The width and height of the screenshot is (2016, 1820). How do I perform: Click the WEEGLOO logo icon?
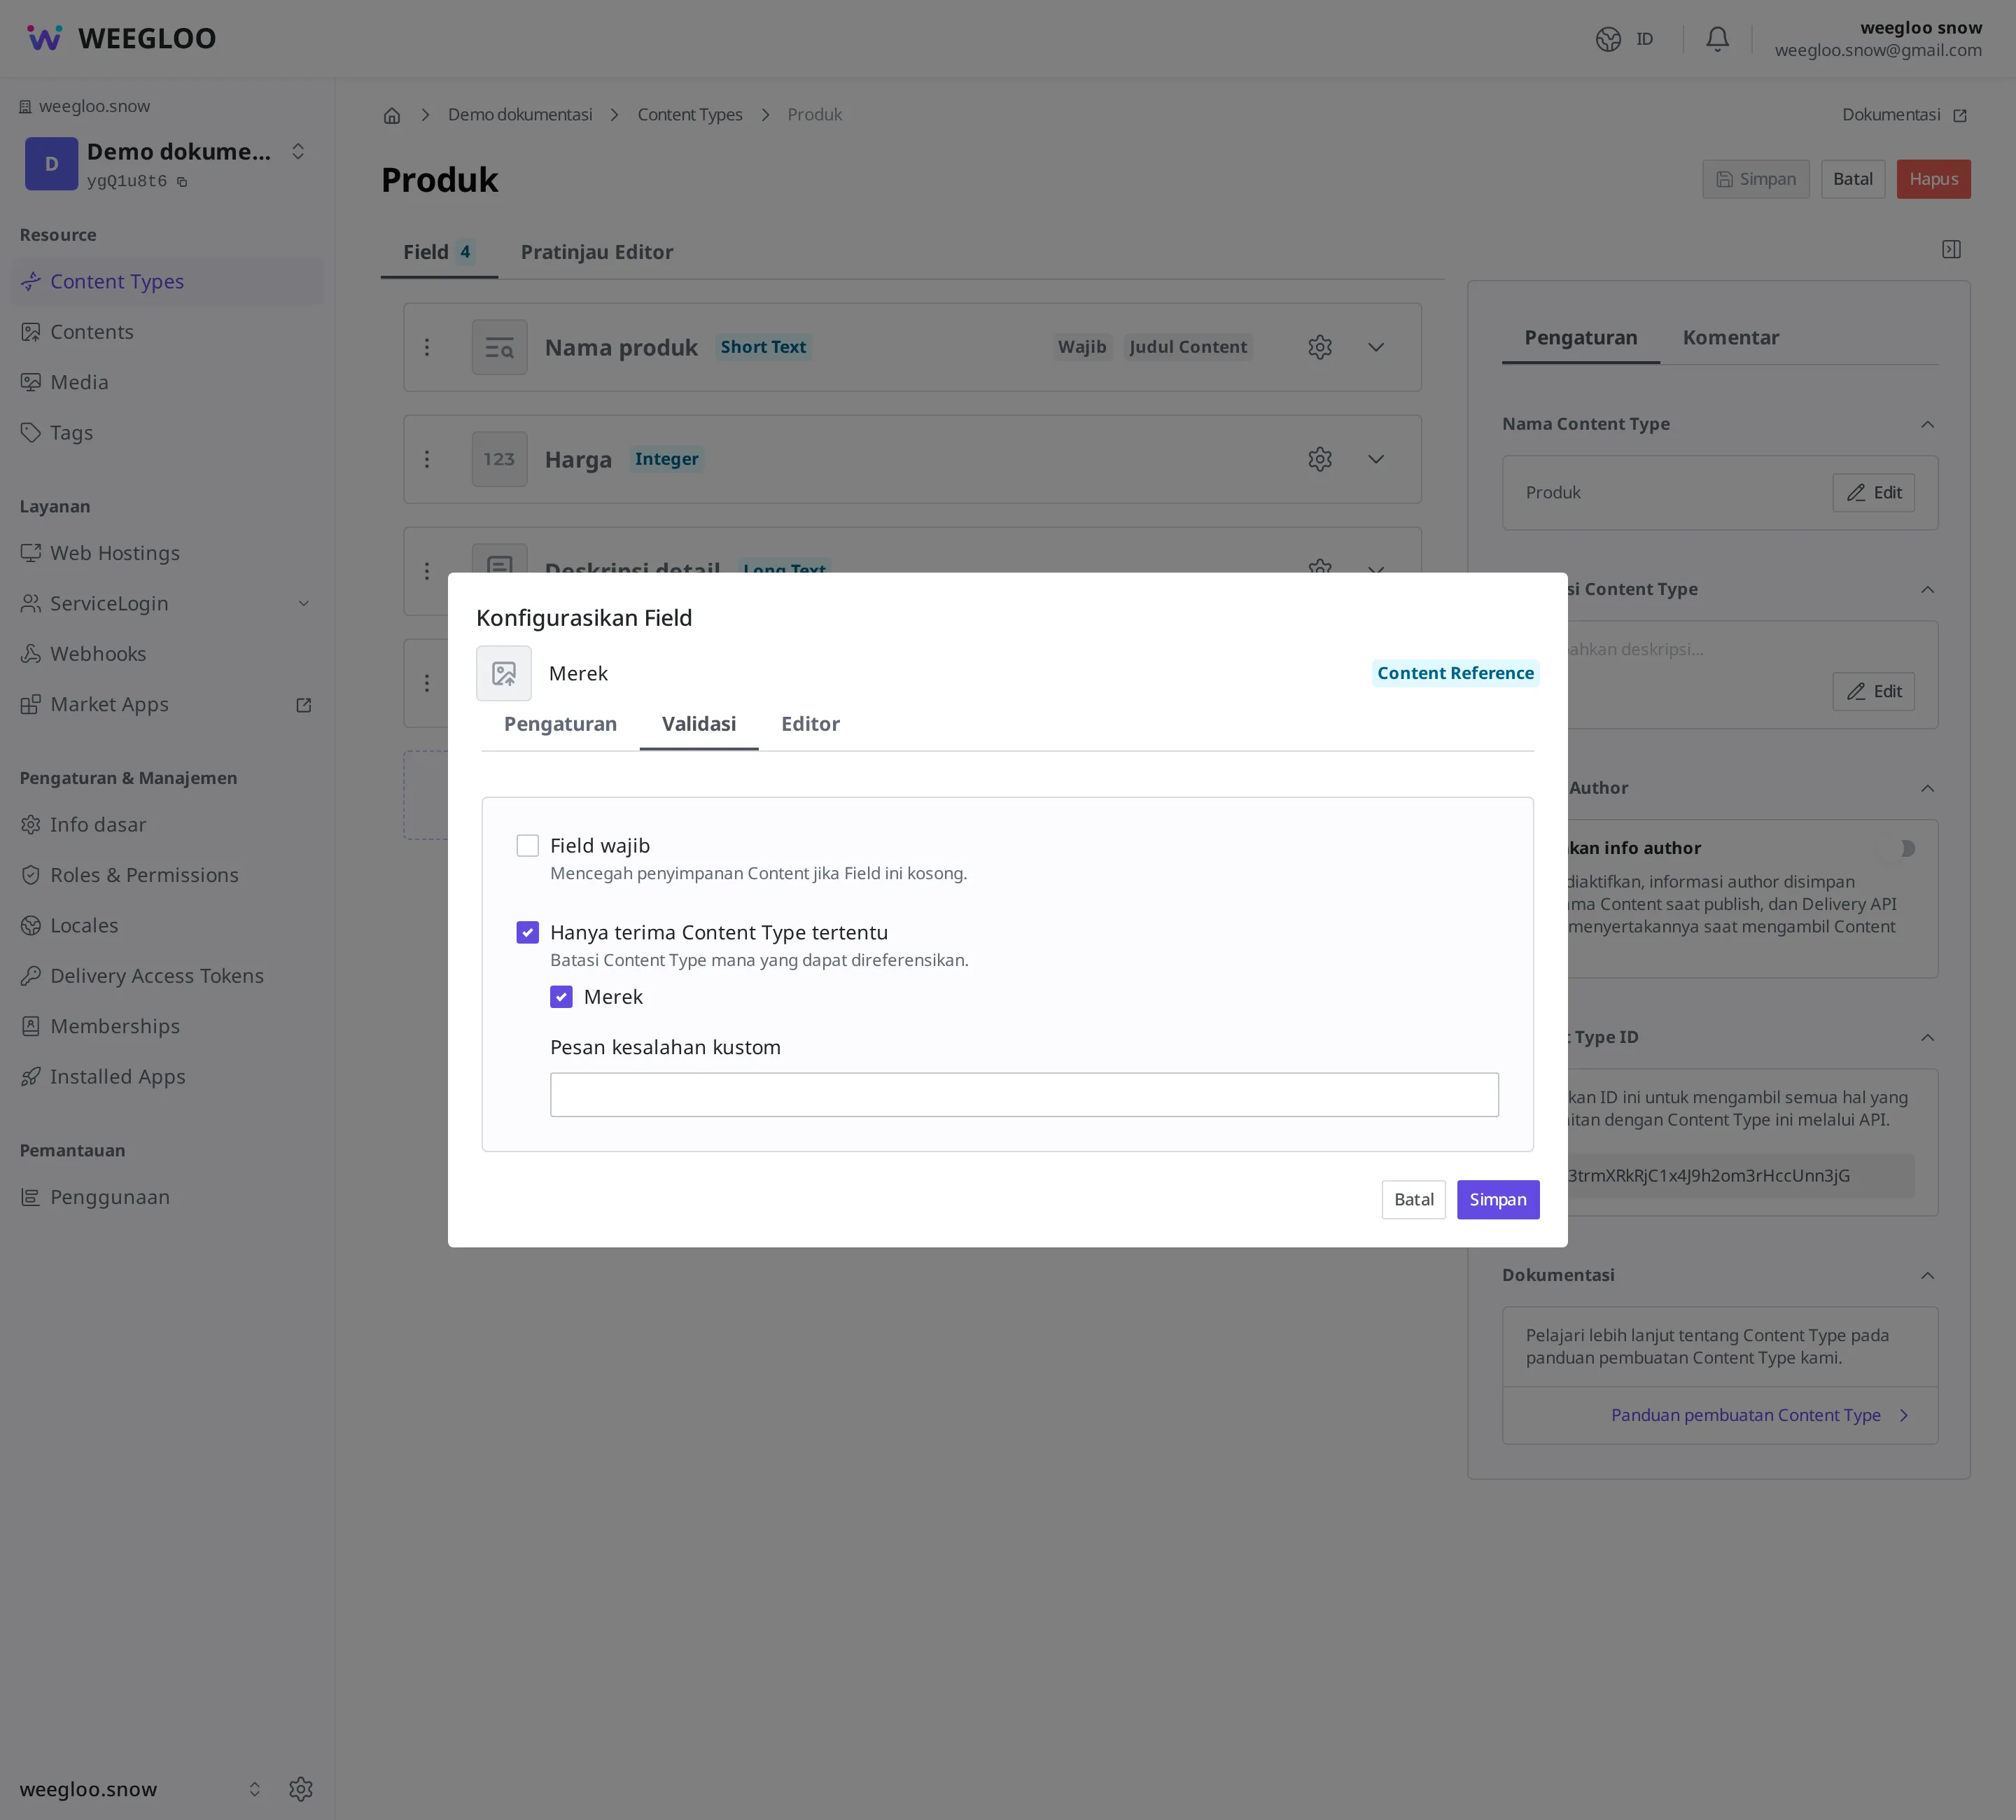pyautogui.click(x=44, y=38)
